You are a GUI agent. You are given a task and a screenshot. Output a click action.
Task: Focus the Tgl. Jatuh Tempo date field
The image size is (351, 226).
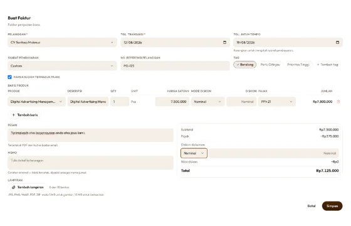(x=288, y=43)
